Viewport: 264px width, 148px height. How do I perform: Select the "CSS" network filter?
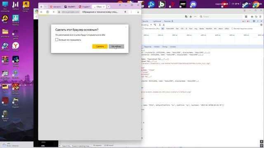point(182,29)
